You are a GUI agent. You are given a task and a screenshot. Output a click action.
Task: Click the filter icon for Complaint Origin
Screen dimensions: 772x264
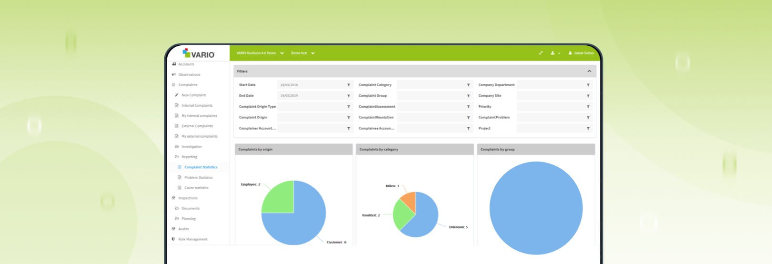(349, 118)
